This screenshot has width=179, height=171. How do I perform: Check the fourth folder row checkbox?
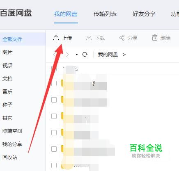click(x=54, y=132)
